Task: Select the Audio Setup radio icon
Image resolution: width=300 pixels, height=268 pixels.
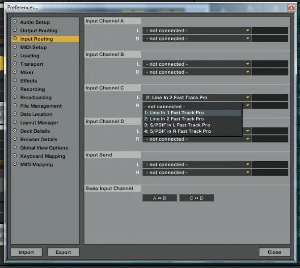Action: tap(15, 22)
